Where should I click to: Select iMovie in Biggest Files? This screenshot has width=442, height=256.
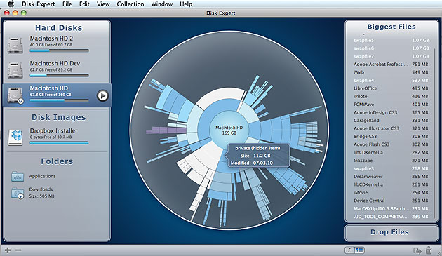(x=391, y=193)
